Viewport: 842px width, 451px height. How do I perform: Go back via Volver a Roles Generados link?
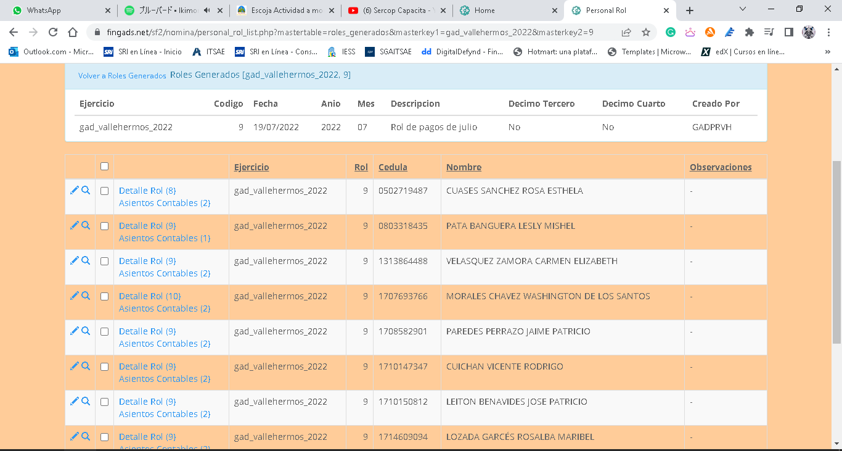(122, 76)
